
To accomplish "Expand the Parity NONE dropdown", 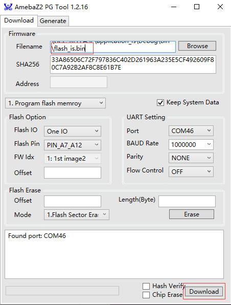I will click(x=191, y=158).
